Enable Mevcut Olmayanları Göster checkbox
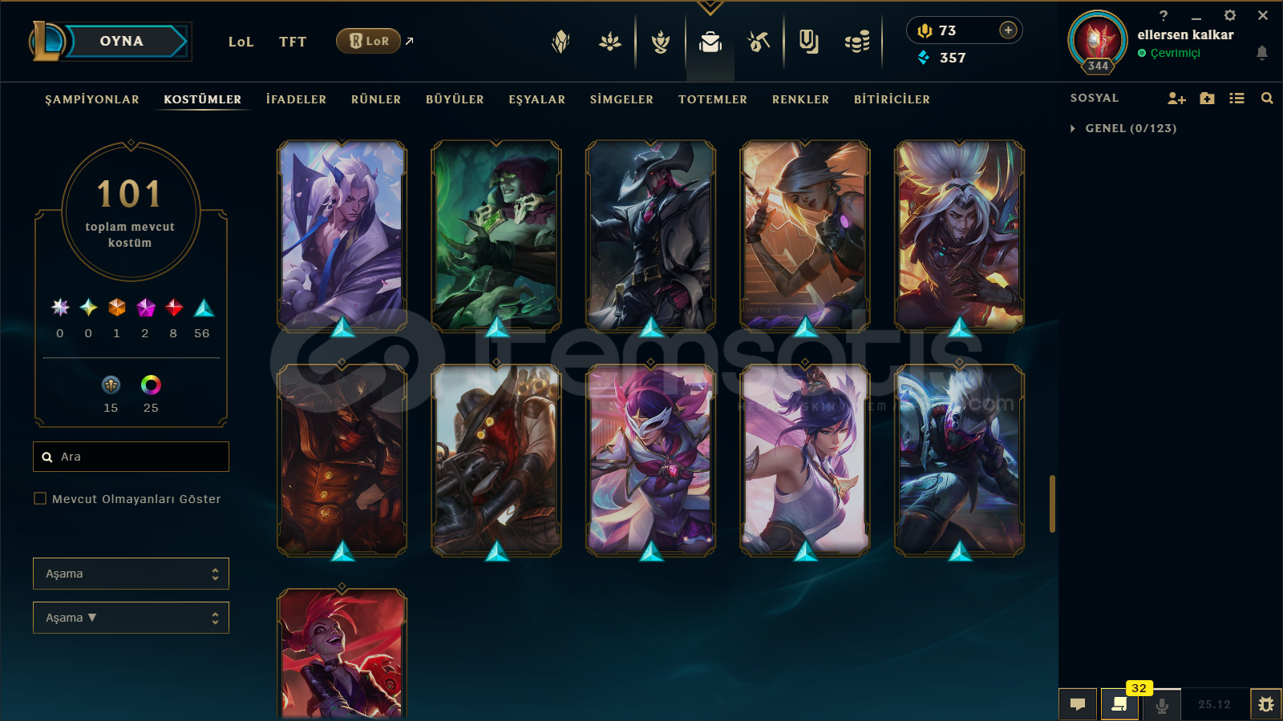Screen dimensions: 1283x721 click(40, 498)
